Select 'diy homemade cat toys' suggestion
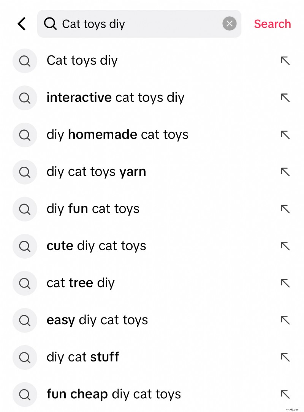 [x=117, y=135]
